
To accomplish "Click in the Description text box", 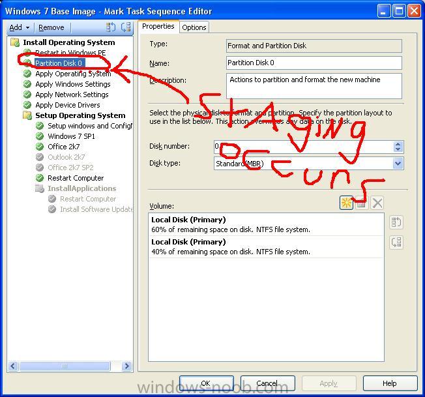I will (x=314, y=86).
